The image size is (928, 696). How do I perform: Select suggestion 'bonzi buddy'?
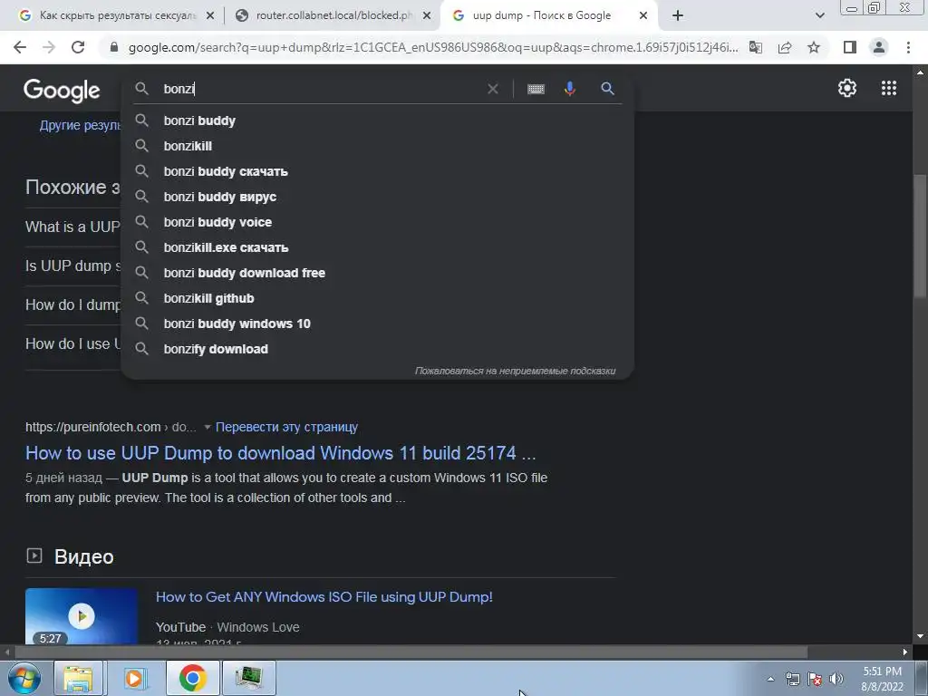click(x=378, y=121)
